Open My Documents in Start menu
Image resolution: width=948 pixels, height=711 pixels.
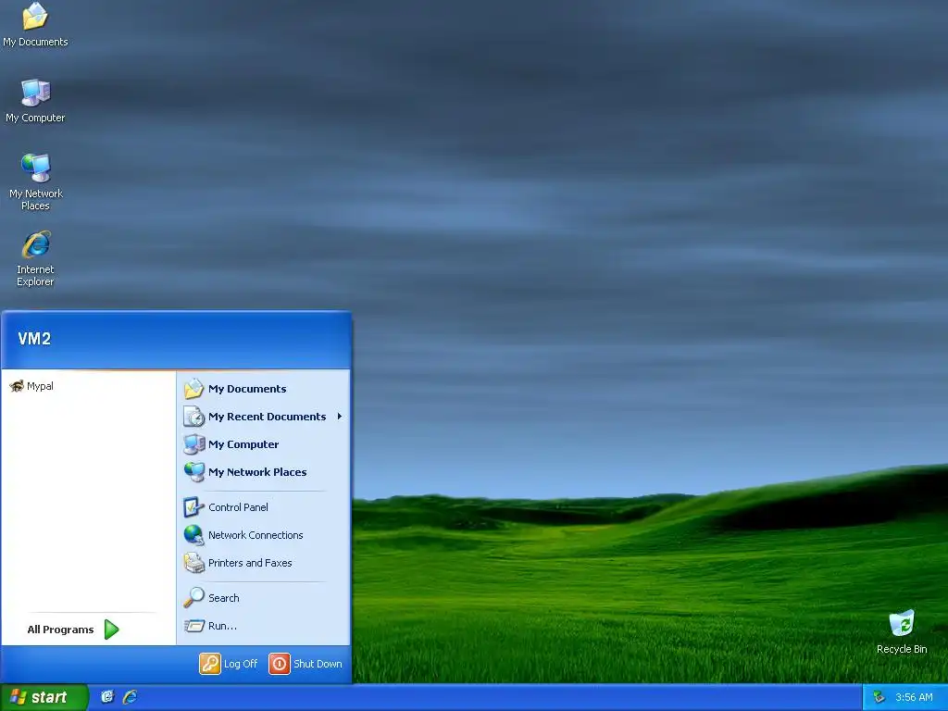266,389
